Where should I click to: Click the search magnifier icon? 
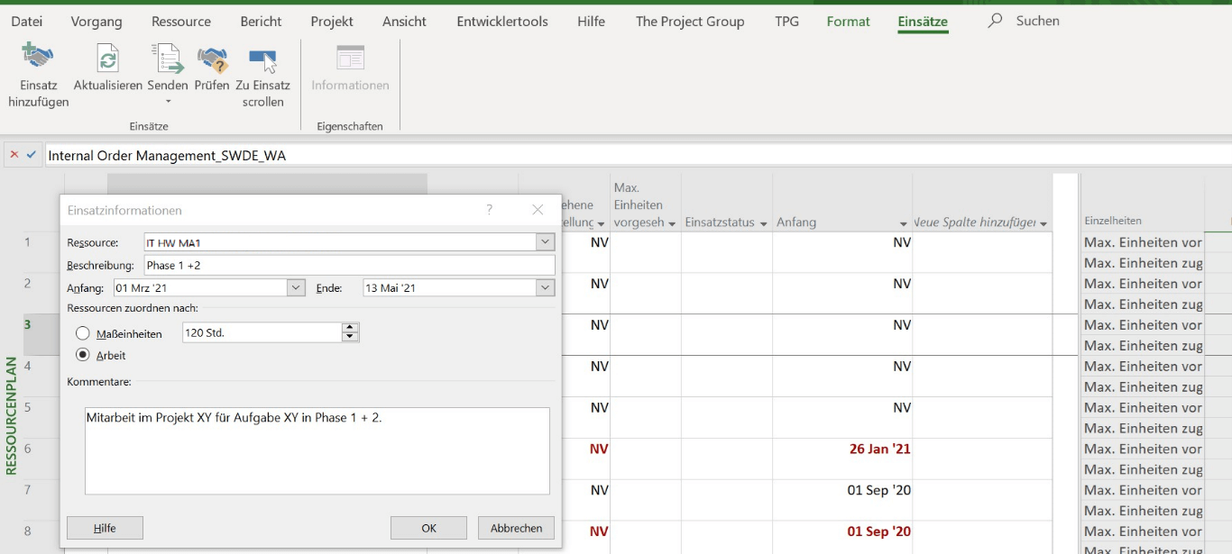tap(995, 21)
